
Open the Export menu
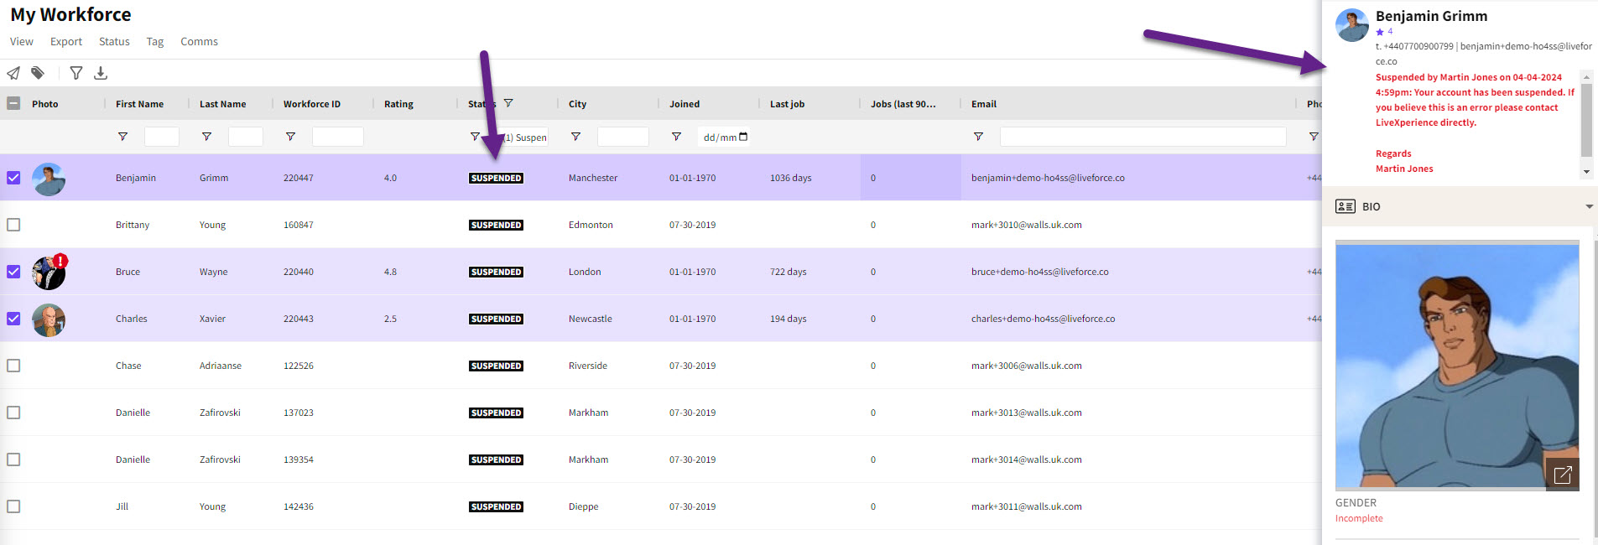tap(66, 42)
